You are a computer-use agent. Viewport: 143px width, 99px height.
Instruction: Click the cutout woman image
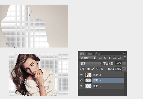pyautogui.click(x=38, y=75)
